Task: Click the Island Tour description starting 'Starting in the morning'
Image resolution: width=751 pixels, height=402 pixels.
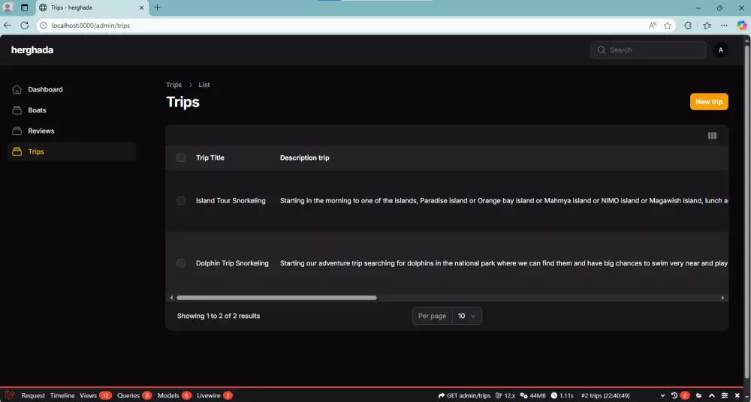Action: 504,200
